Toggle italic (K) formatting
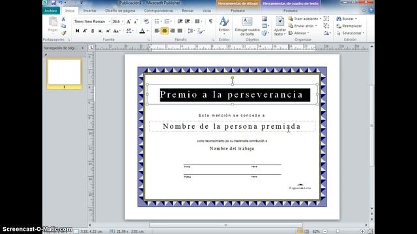Image resolution: width=417 pixels, height=234 pixels. (x=85, y=31)
